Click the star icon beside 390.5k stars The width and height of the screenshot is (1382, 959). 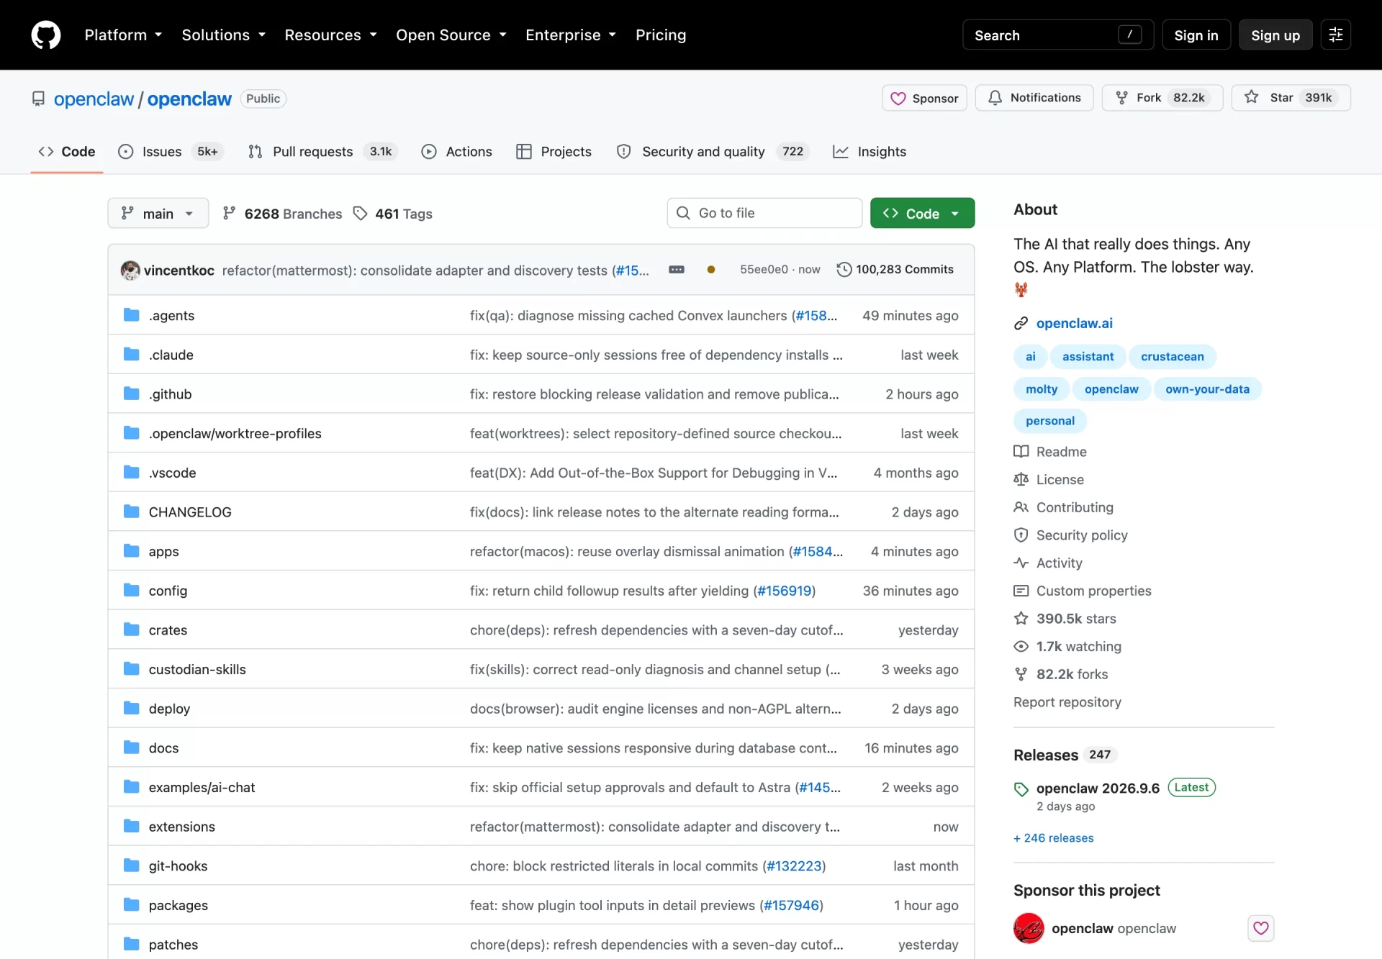1021,619
